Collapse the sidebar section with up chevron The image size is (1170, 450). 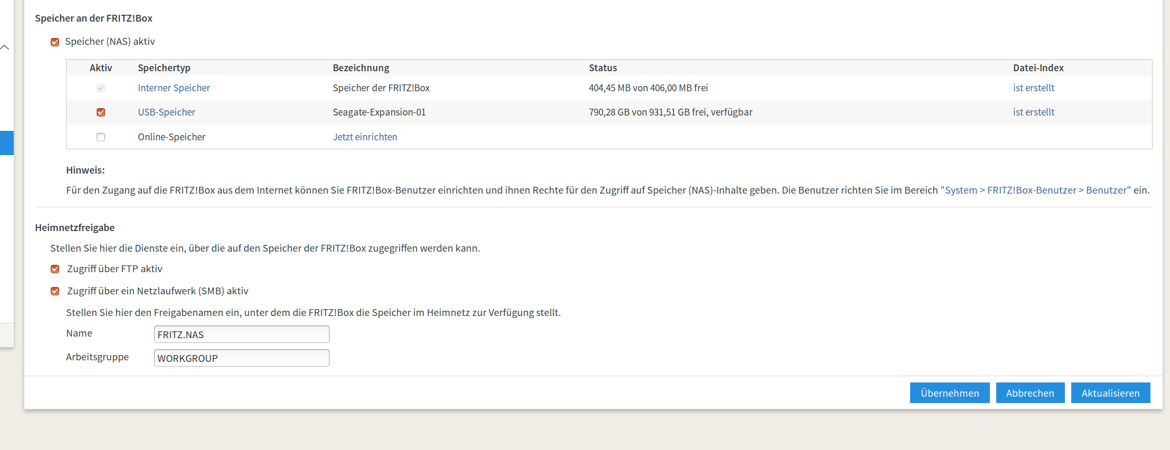click(x=5, y=47)
